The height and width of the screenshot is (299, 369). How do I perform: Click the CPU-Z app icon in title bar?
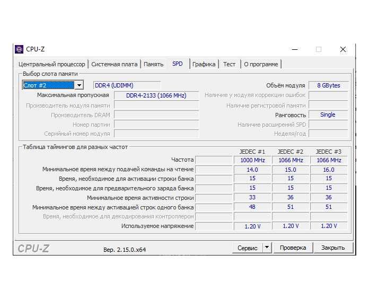click(19, 49)
